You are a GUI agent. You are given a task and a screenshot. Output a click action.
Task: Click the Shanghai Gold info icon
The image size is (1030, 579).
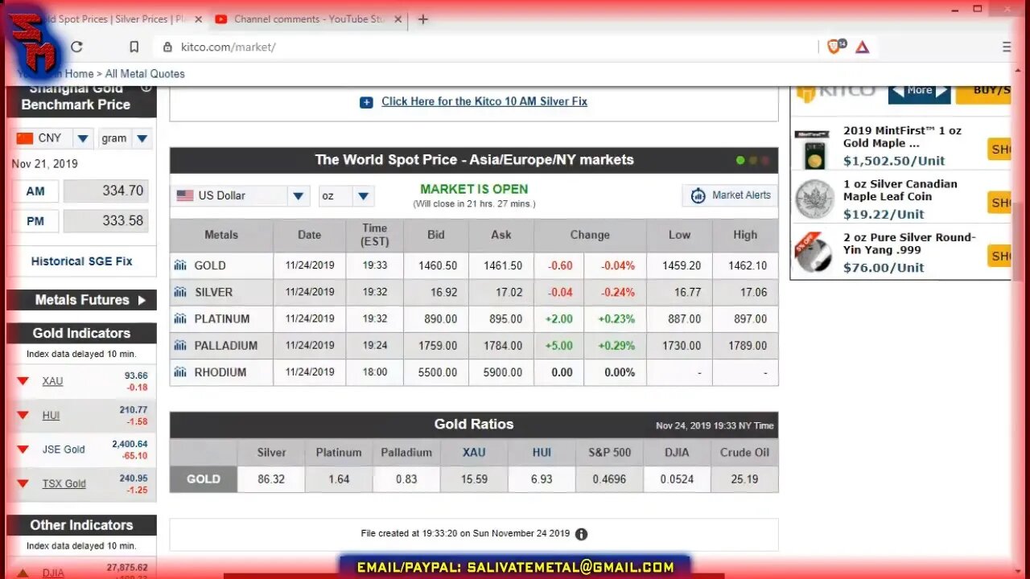point(146,88)
